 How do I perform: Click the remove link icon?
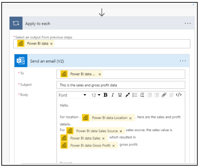coord(171,95)
